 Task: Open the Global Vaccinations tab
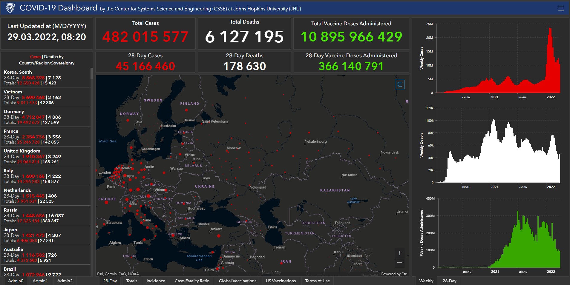[237, 281]
